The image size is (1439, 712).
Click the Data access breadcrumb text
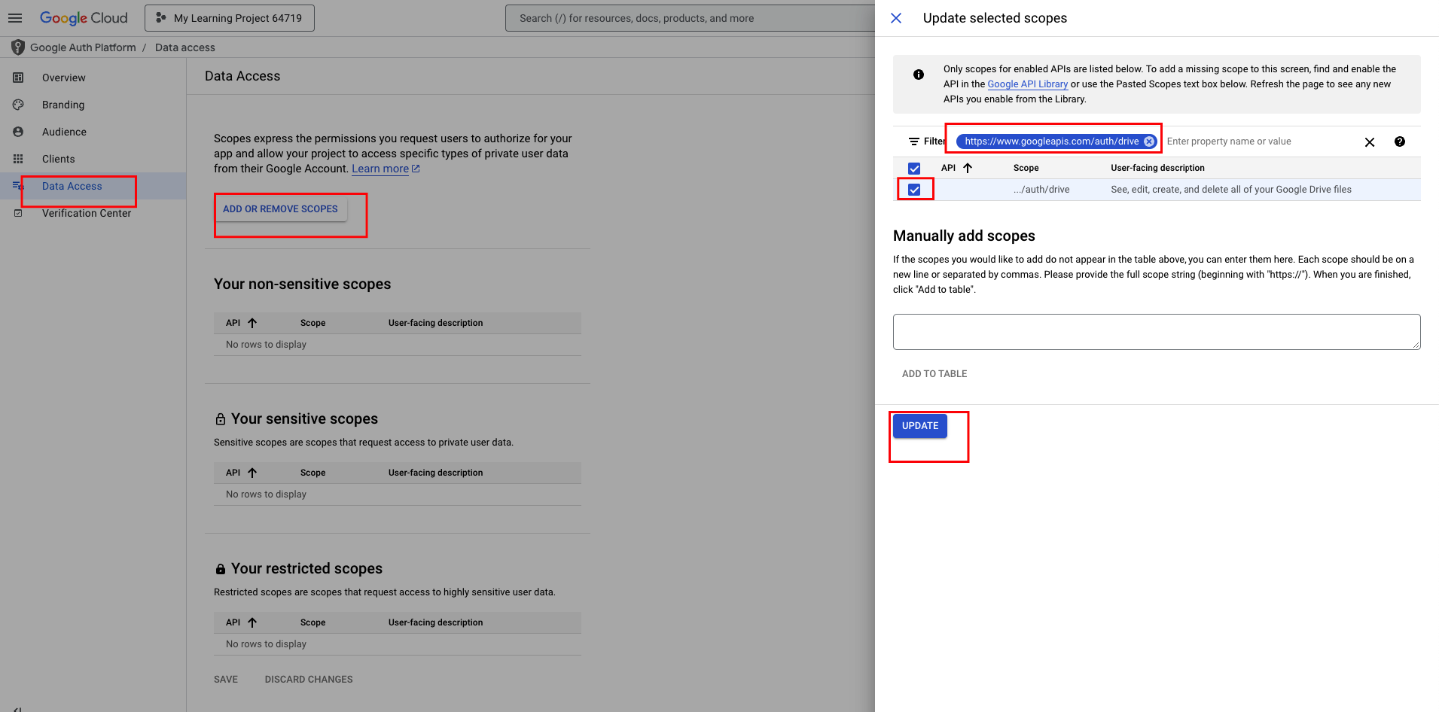pyautogui.click(x=185, y=47)
